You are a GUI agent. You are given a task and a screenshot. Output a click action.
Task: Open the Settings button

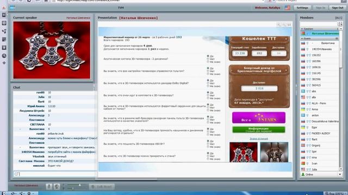302,8
